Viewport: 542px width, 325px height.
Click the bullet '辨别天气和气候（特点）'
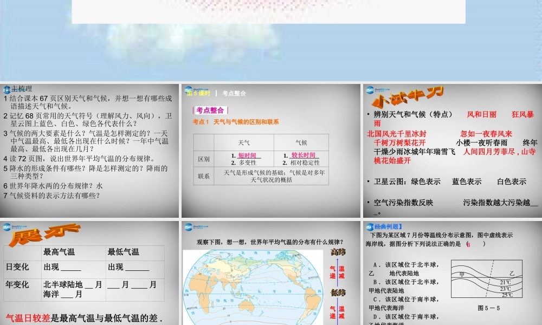pyautogui.click(x=413, y=114)
